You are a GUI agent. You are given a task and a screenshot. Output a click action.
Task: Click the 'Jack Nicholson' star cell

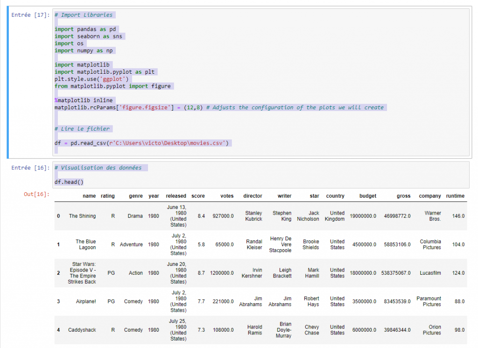click(308, 216)
